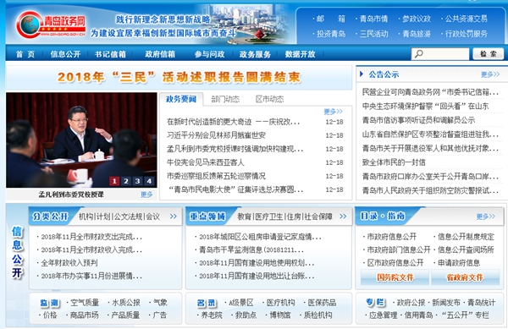Open 政务服务 navigation menu item
This screenshot has height=329, width=508.
pos(255,54)
